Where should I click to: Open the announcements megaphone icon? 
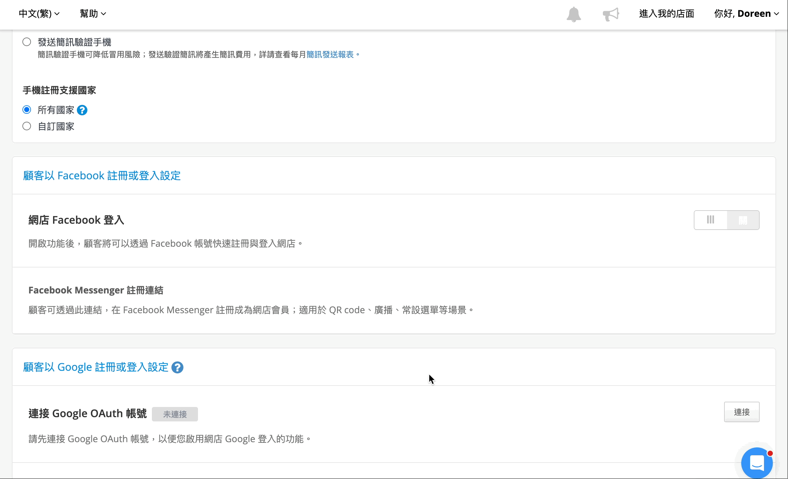[x=611, y=14]
